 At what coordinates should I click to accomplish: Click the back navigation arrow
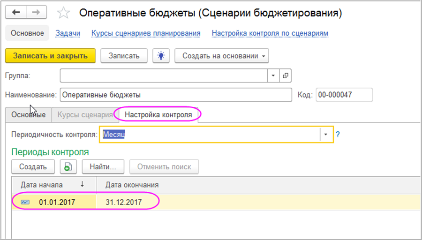pyautogui.click(x=16, y=13)
